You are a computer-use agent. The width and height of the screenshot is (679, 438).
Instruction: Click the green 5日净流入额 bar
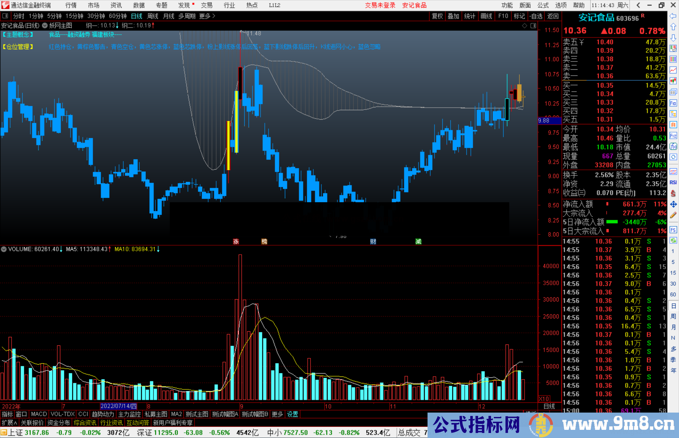[x=612, y=222]
